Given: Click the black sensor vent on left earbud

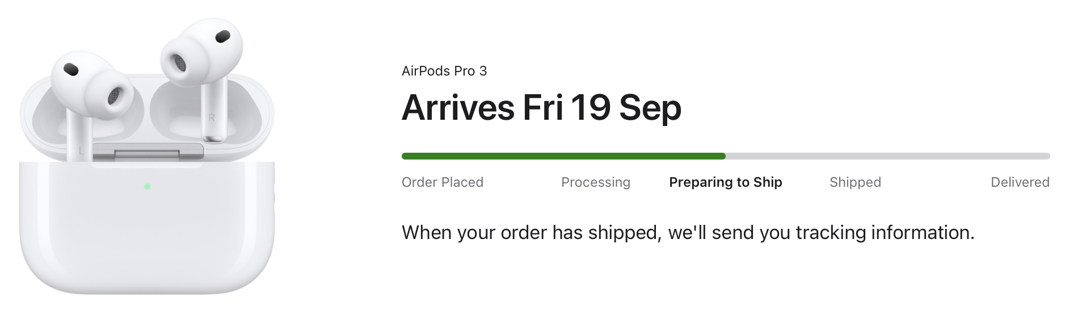Looking at the screenshot, I should click(x=71, y=69).
